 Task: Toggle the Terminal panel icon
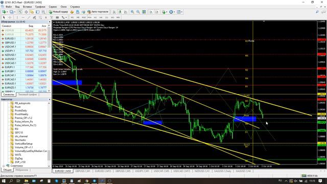37,12
